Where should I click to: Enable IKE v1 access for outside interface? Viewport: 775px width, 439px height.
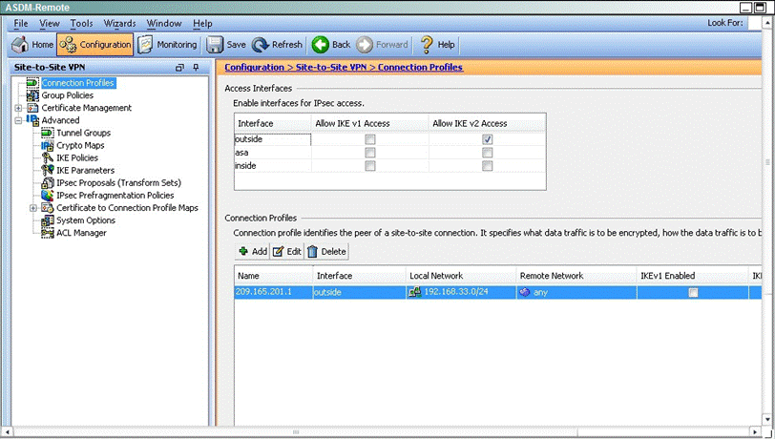click(x=370, y=139)
